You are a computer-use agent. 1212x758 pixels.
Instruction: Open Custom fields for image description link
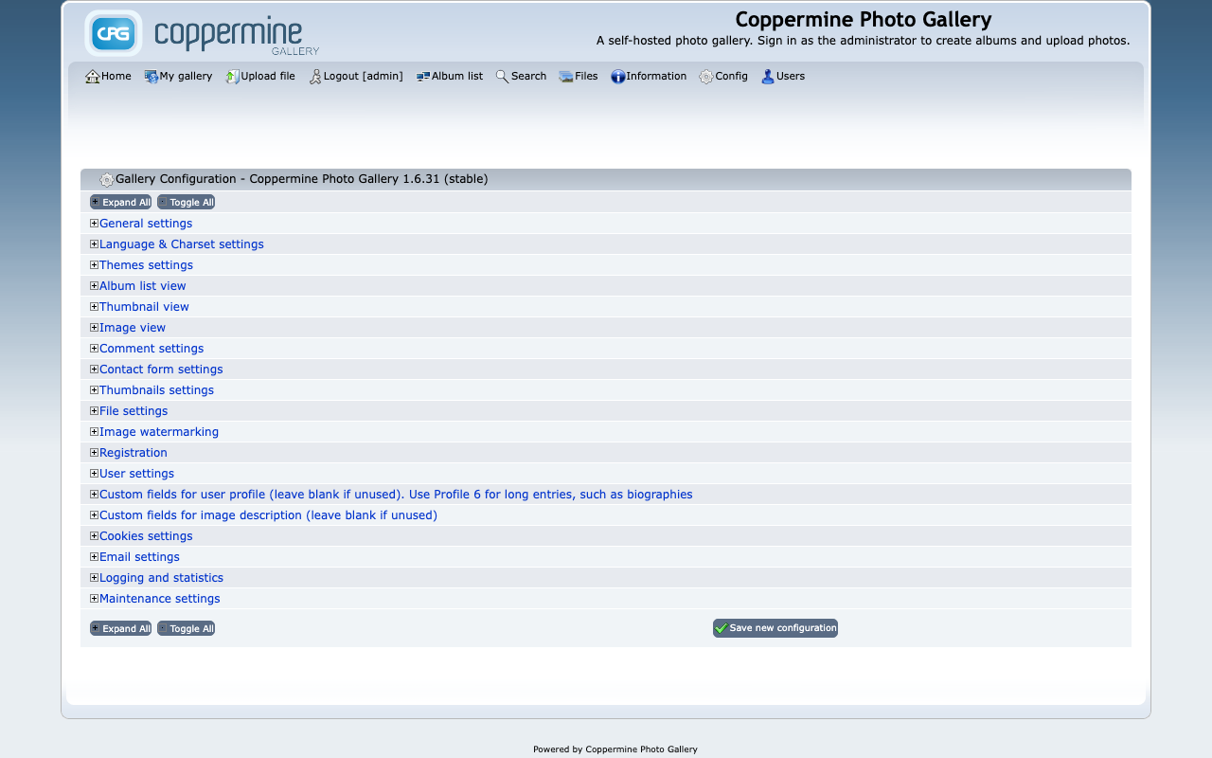click(269, 515)
